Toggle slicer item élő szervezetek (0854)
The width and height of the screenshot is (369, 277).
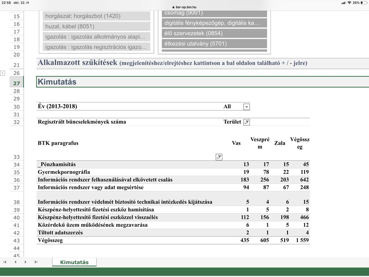pyautogui.click(x=214, y=34)
